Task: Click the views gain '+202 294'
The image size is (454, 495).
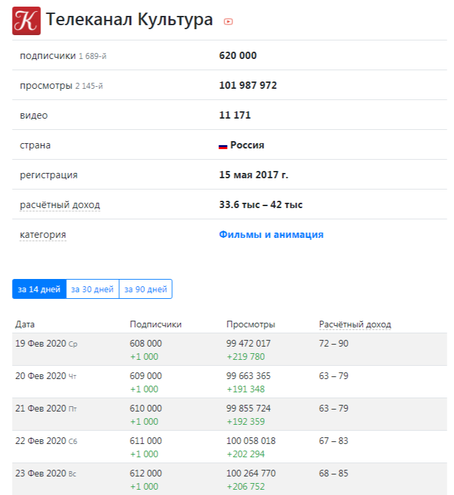Action: coord(246,455)
